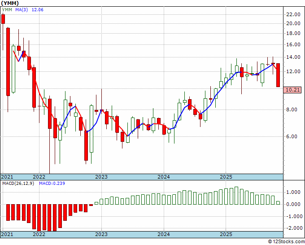Image resolution: width=305 pixels, height=245 pixels.
Task: Click 2025 on the MACD timeline
Action: point(226,234)
